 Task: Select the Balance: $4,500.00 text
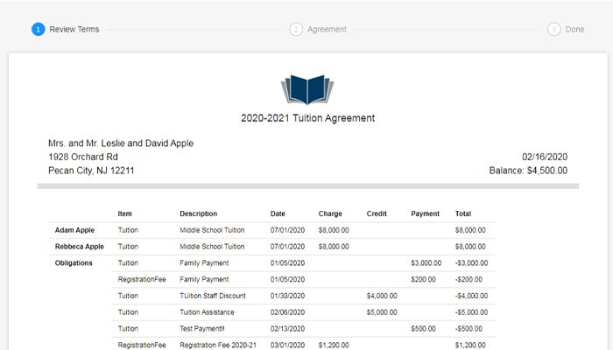click(x=528, y=171)
